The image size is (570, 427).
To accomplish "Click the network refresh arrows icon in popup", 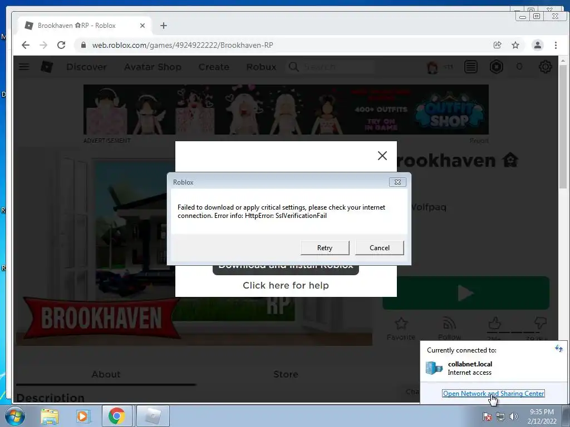I will click(559, 349).
